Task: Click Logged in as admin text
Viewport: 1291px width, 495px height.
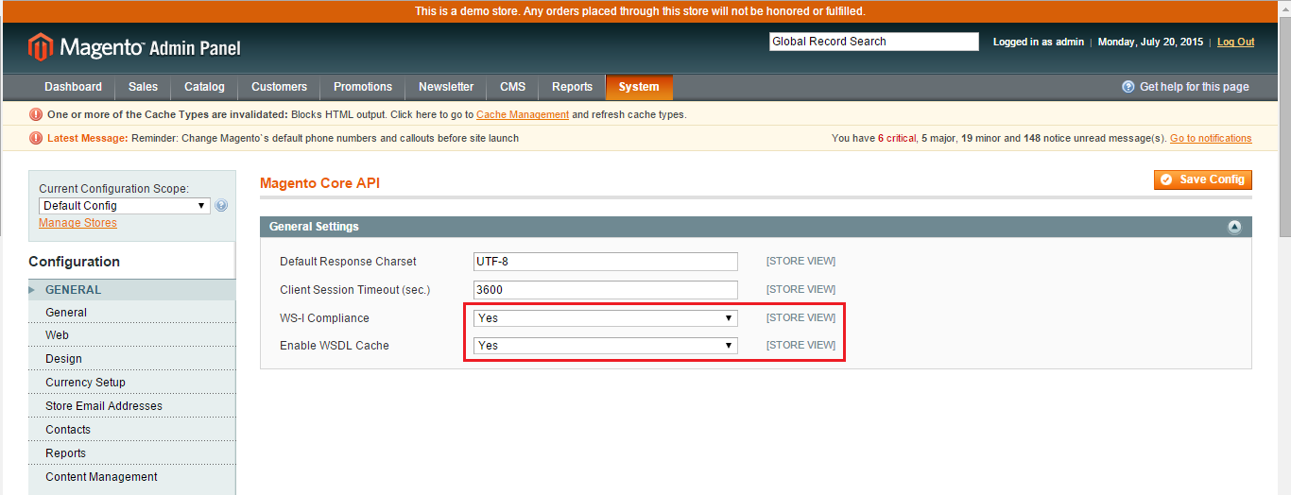Action: [1039, 42]
